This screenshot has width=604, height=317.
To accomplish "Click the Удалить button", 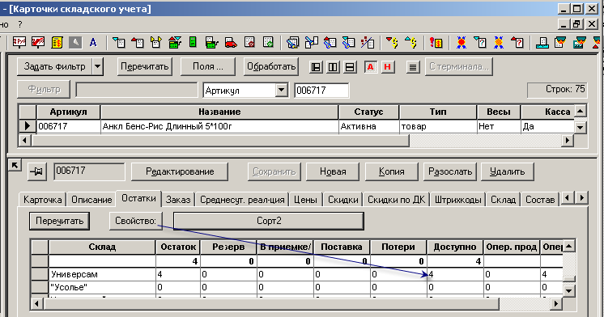I will [x=508, y=171].
